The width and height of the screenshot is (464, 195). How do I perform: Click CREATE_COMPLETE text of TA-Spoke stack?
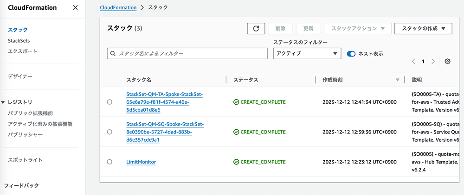pyautogui.click(x=263, y=102)
